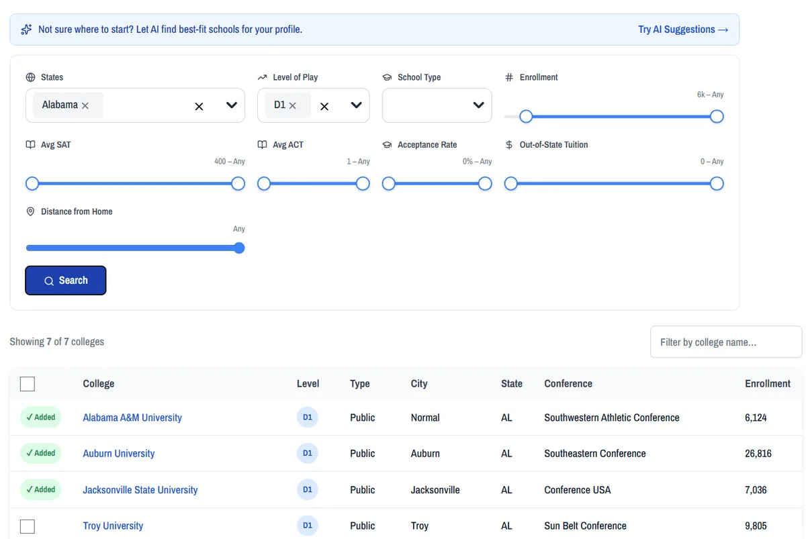Open Jacksonville State University link
Image resolution: width=806 pixels, height=539 pixels.
pyautogui.click(x=140, y=490)
